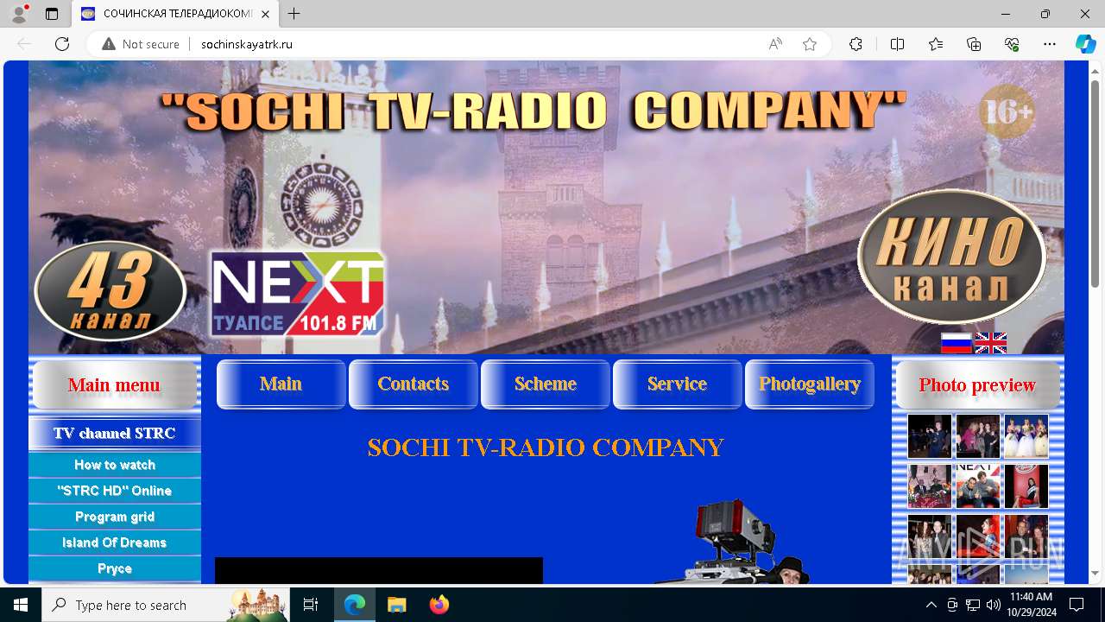The image size is (1105, 622).
Task: Switch site to Russian flag
Action: (957, 343)
